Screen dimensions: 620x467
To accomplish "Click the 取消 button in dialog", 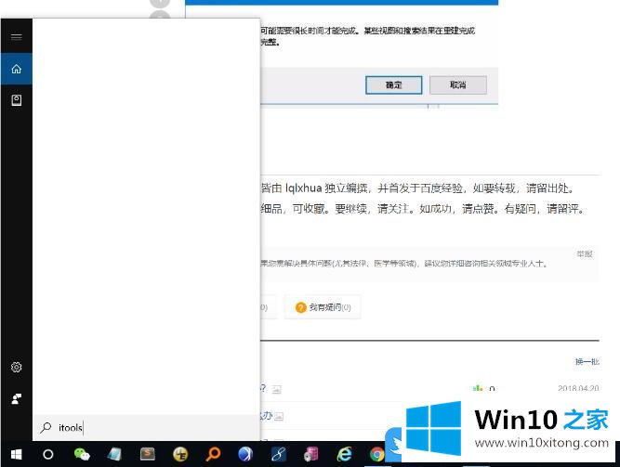I will coord(458,84).
